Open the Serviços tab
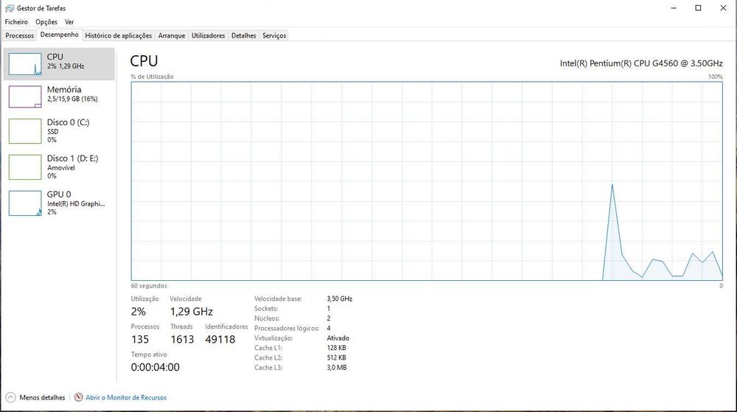 pos(274,35)
